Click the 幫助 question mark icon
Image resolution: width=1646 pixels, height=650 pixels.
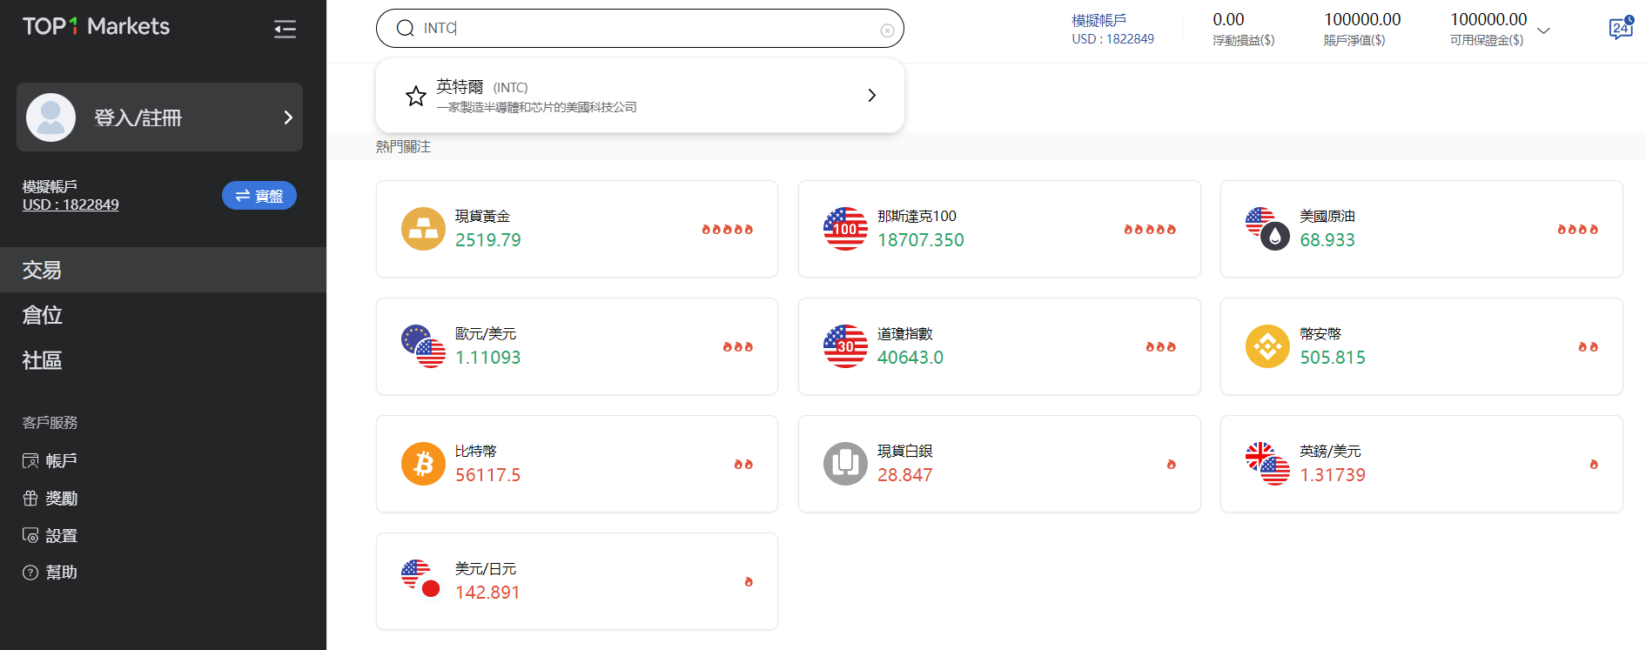pyautogui.click(x=30, y=573)
